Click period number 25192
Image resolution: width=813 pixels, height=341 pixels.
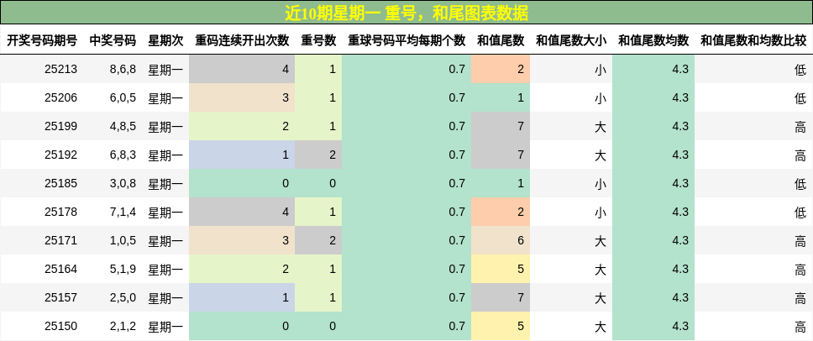60,155
